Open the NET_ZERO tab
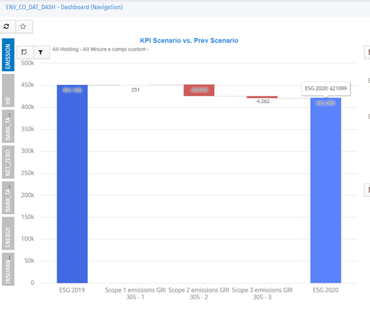The image size is (370, 311). click(8, 162)
